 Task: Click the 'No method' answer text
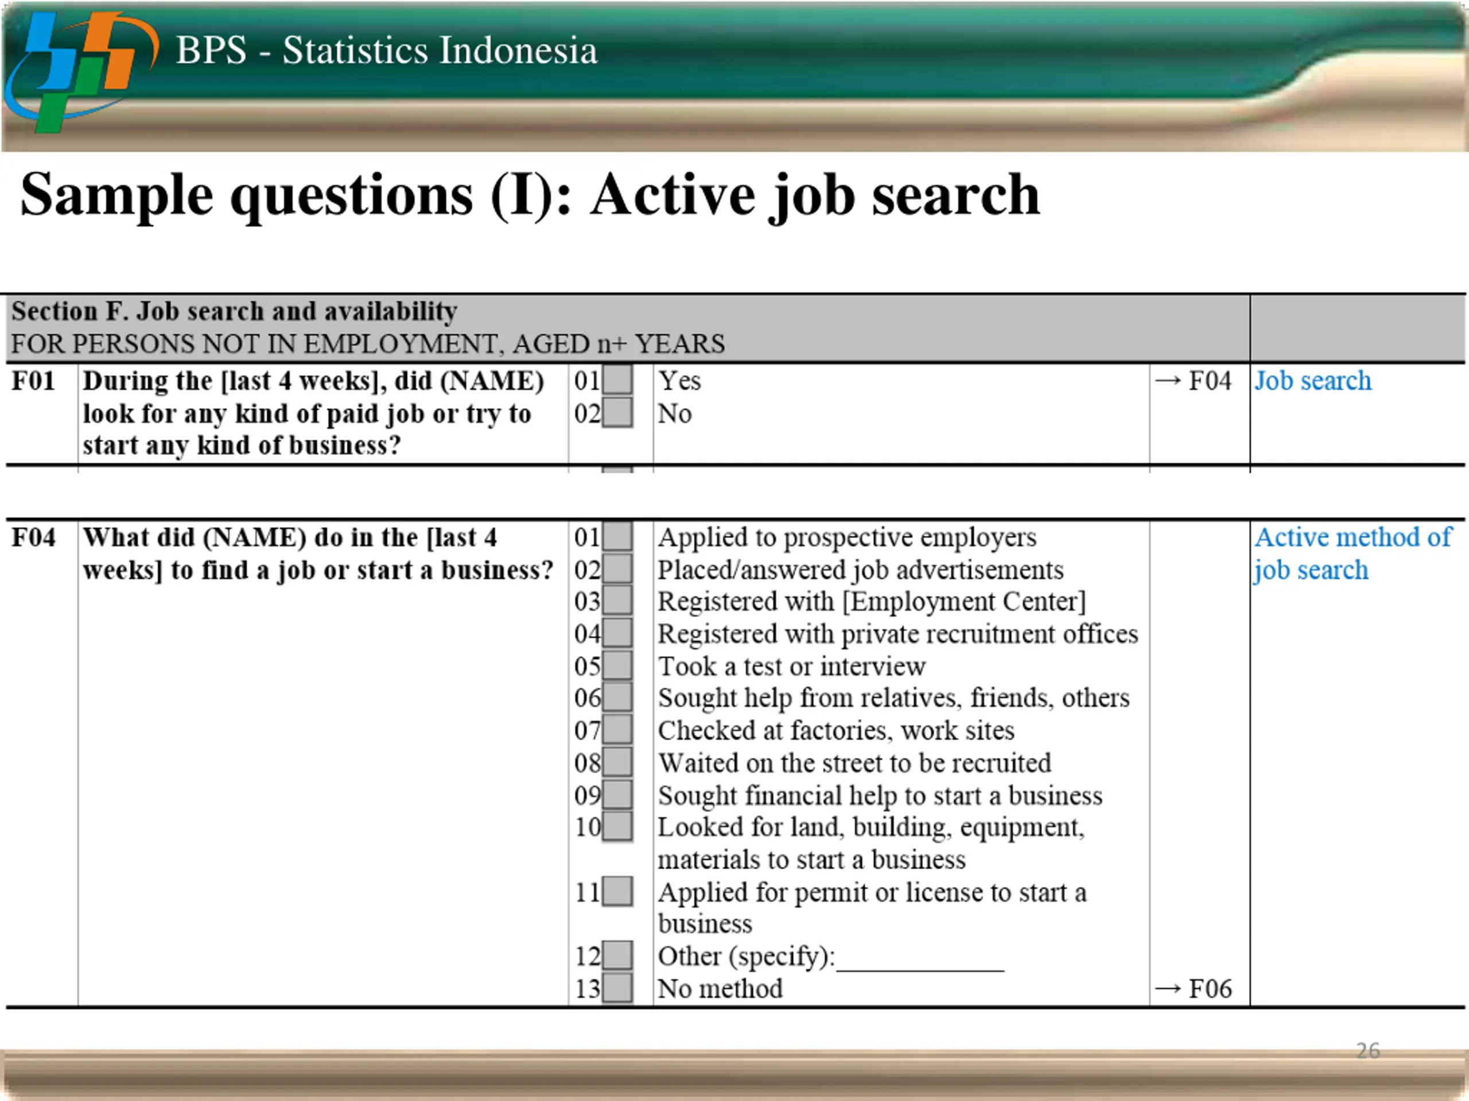(x=720, y=989)
